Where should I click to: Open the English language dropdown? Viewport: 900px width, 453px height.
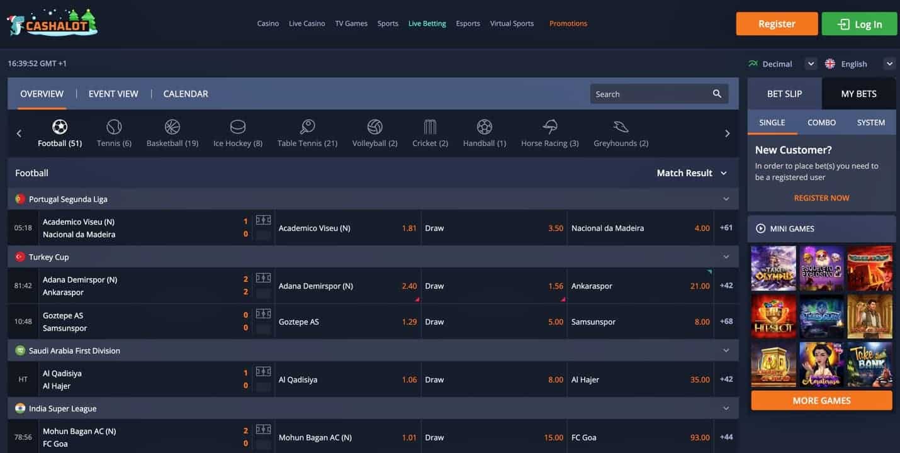(889, 64)
